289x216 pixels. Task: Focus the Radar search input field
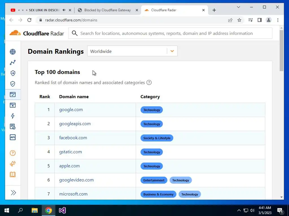(170, 33)
